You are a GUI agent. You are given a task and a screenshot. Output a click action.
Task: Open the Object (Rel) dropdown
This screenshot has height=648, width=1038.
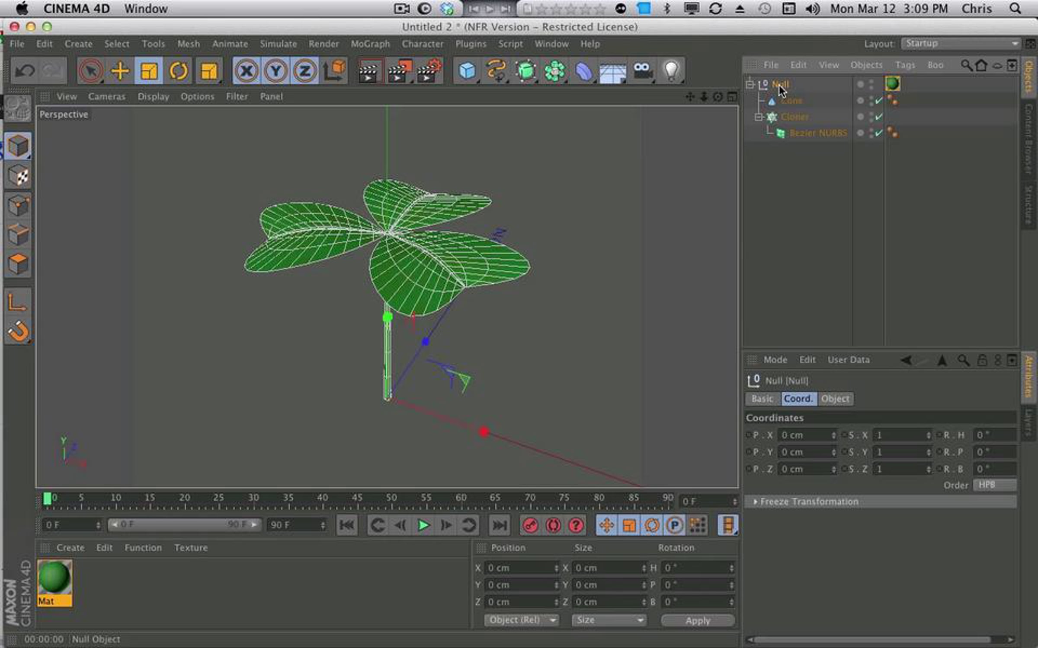(521, 620)
